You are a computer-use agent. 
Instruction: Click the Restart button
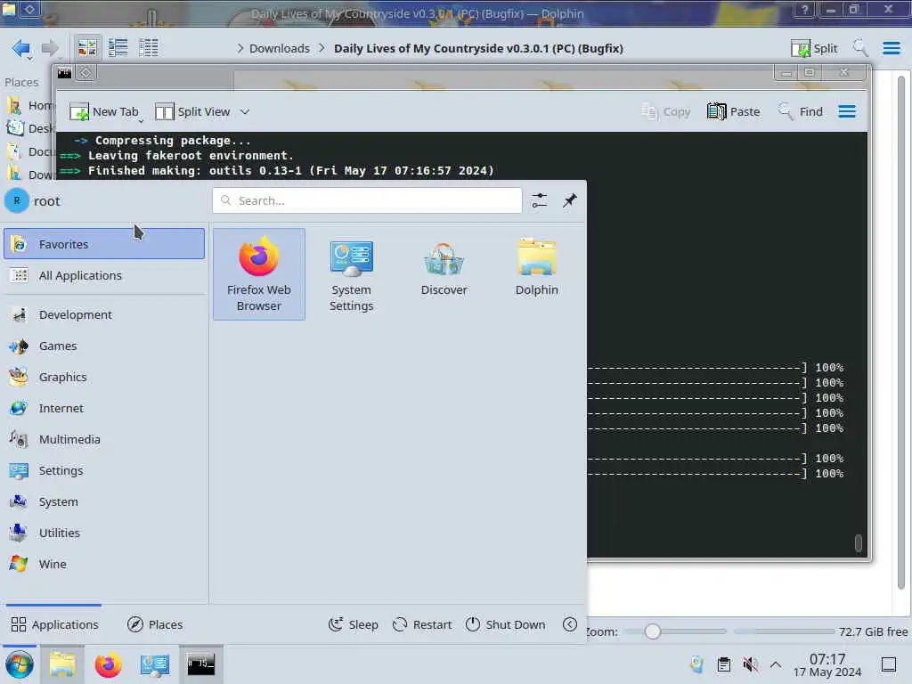(x=422, y=624)
